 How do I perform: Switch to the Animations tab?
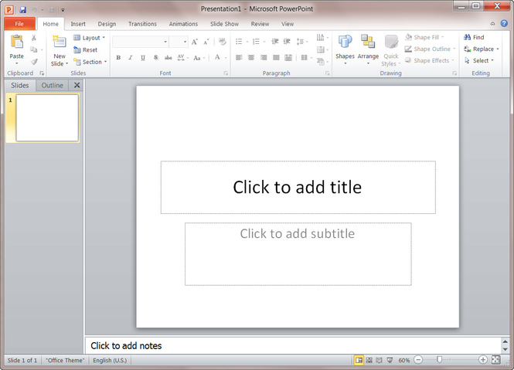(183, 24)
